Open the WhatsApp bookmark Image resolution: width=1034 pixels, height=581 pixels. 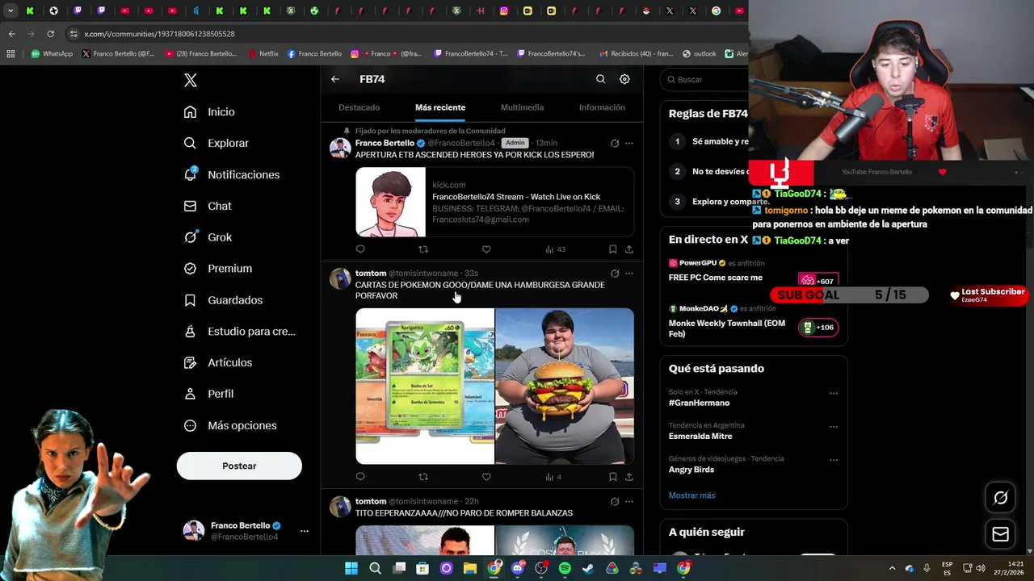coord(52,54)
